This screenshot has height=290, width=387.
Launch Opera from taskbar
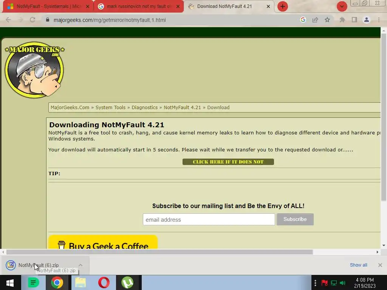point(104,282)
